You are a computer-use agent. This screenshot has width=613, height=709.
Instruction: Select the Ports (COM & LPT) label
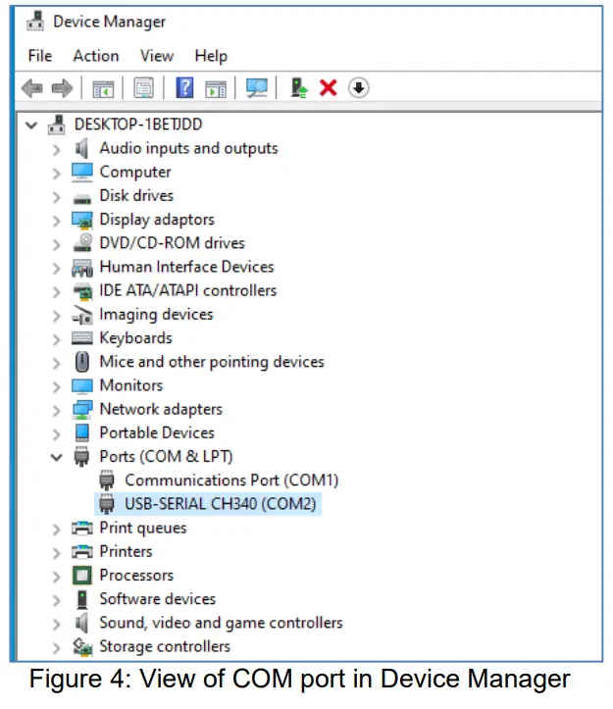tap(166, 456)
